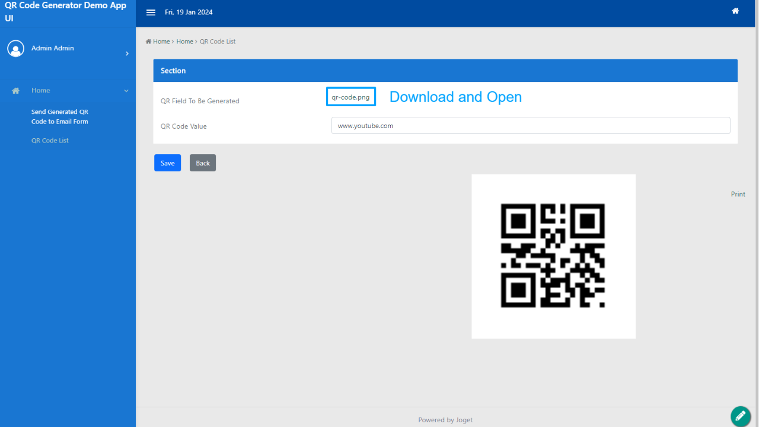Click the Print link

coord(738,195)
